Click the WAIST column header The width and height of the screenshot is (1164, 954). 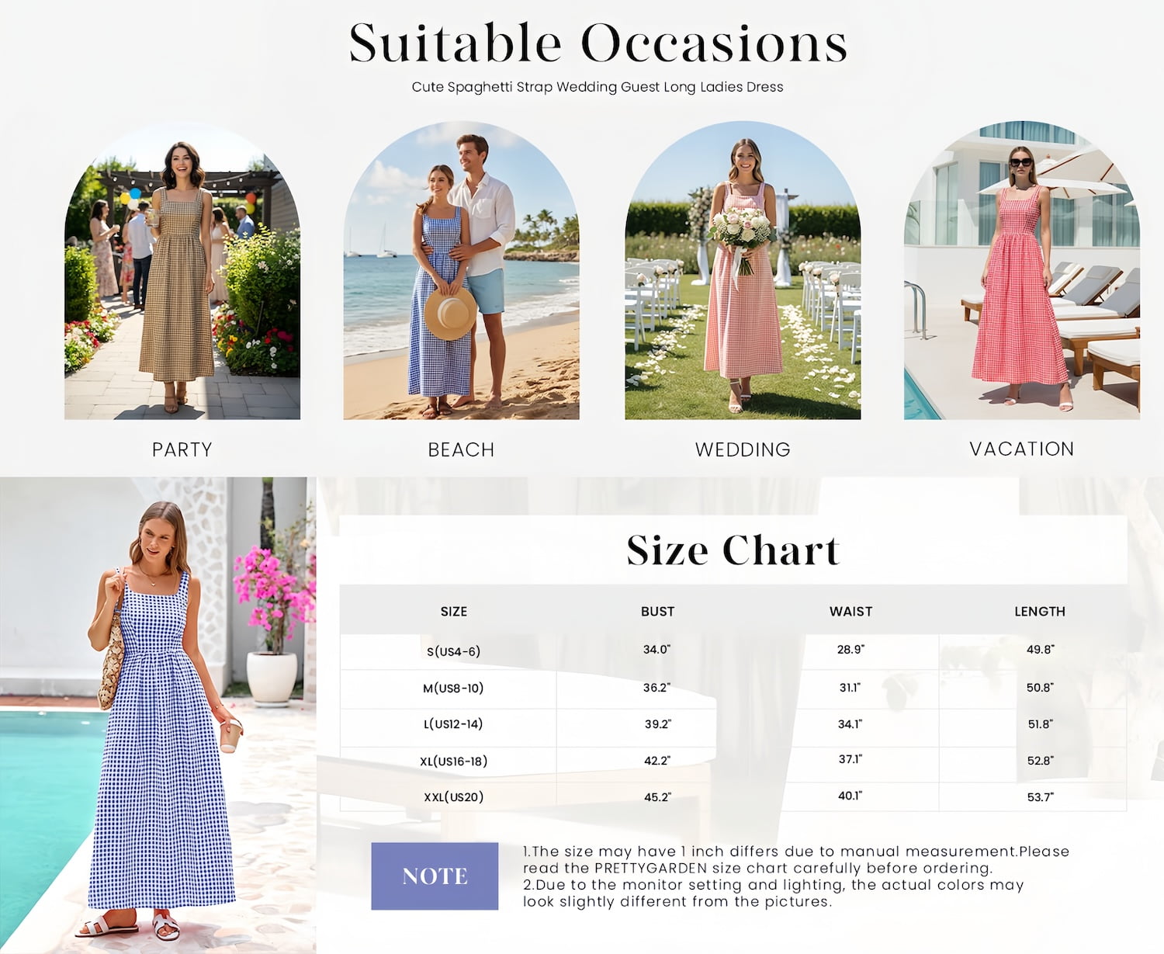tap(850, 612)
